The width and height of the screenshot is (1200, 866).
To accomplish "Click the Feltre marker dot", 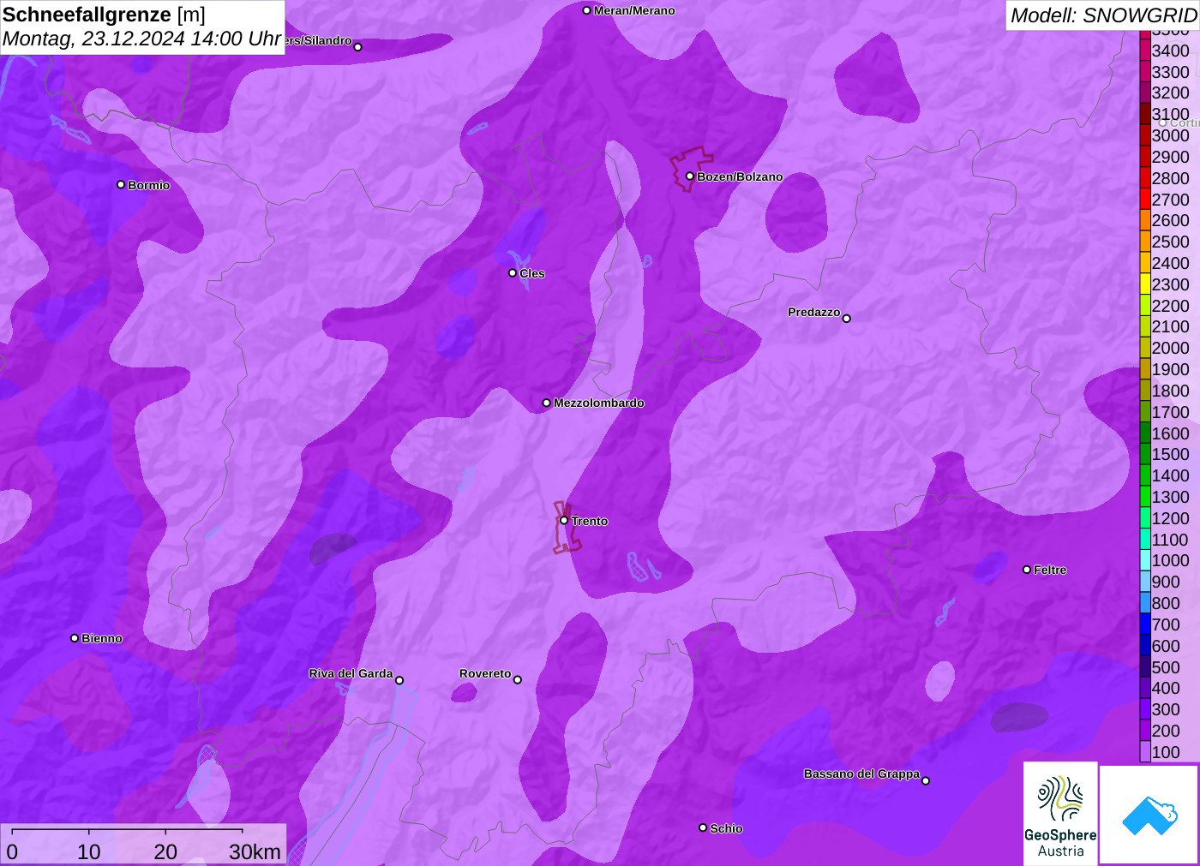I will (1027, 570).
